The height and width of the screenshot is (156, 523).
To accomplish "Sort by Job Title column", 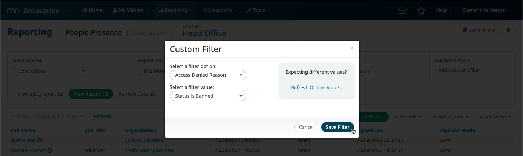I will (x=96, y=130).
